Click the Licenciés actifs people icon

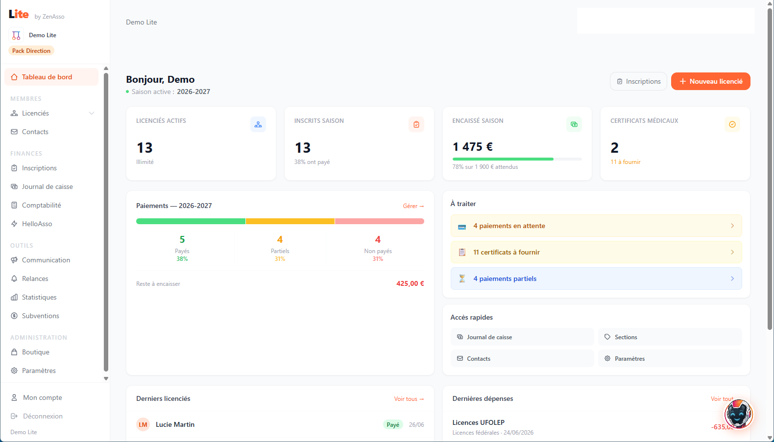258,124
